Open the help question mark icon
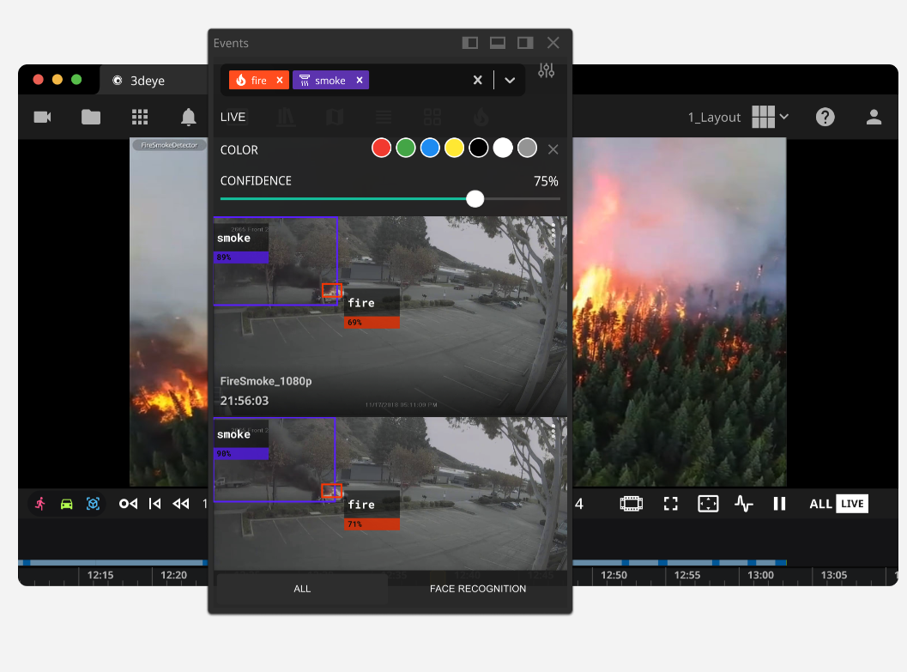 [x=825, y=117]
